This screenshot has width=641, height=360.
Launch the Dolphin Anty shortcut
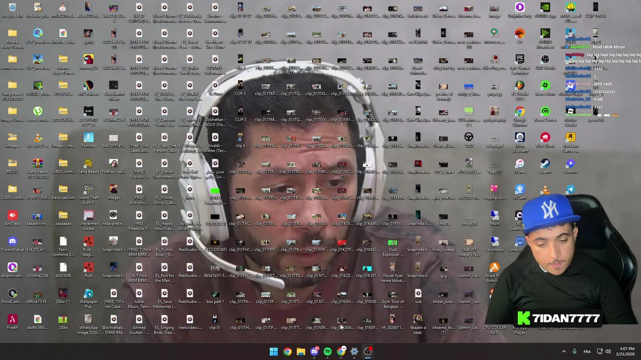click(520, 10)
